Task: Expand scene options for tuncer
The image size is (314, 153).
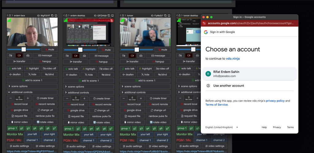Action: click(145, 87)
